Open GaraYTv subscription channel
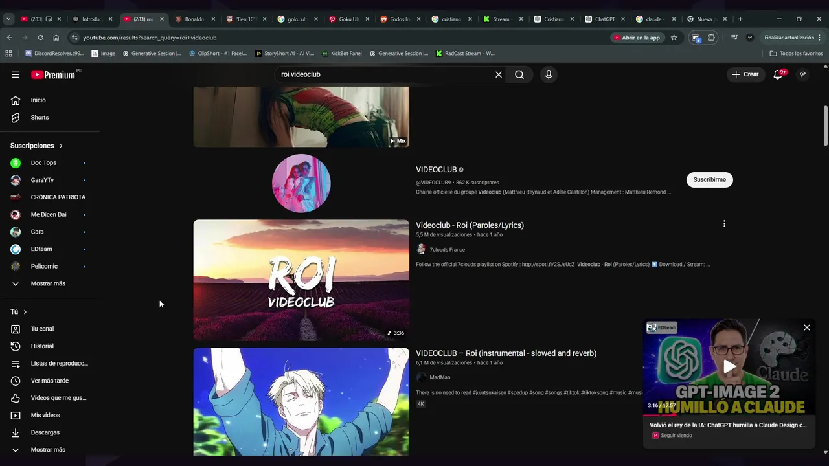Viewport: 829px width, 466px height. (49, 180)
